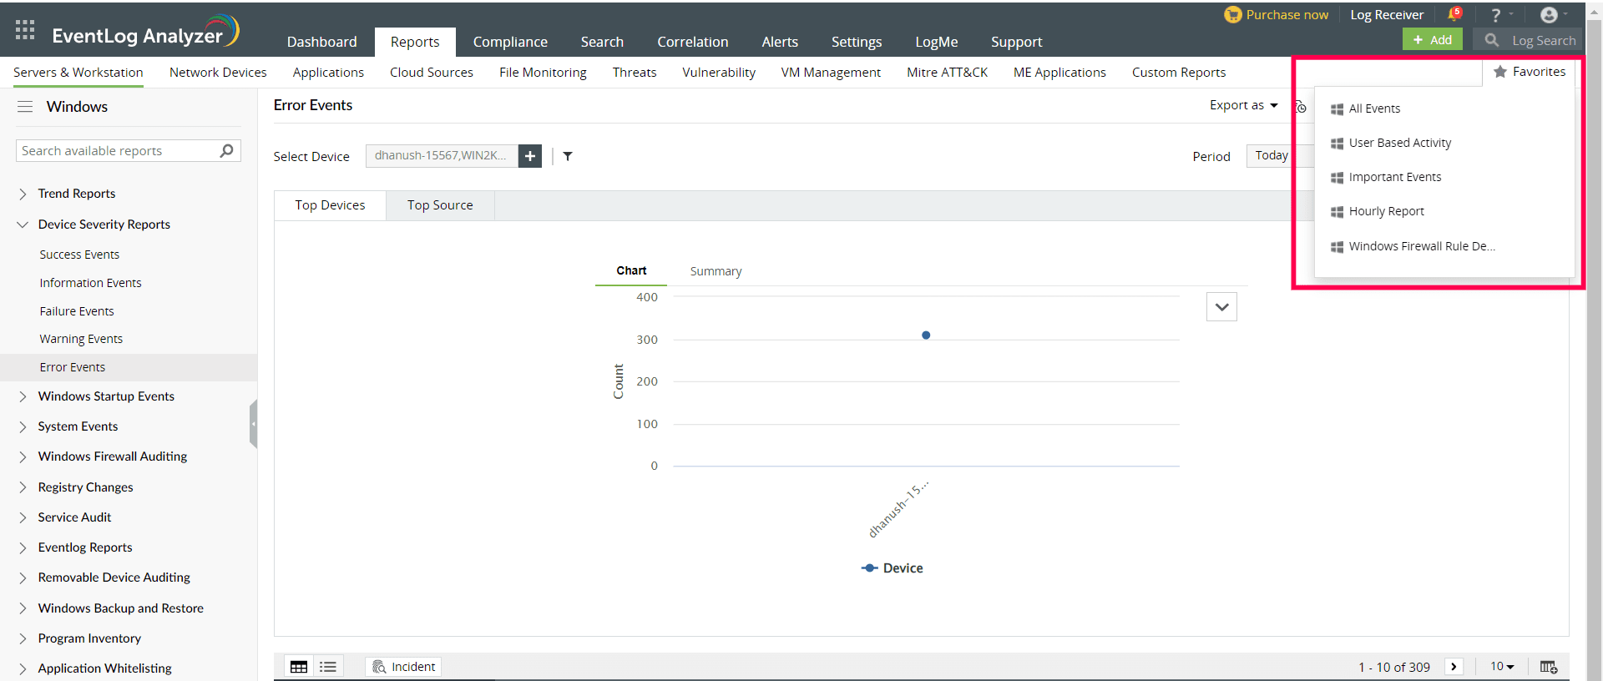Click the plus icon to add device

pyautogui.click(x=530, y=156)
